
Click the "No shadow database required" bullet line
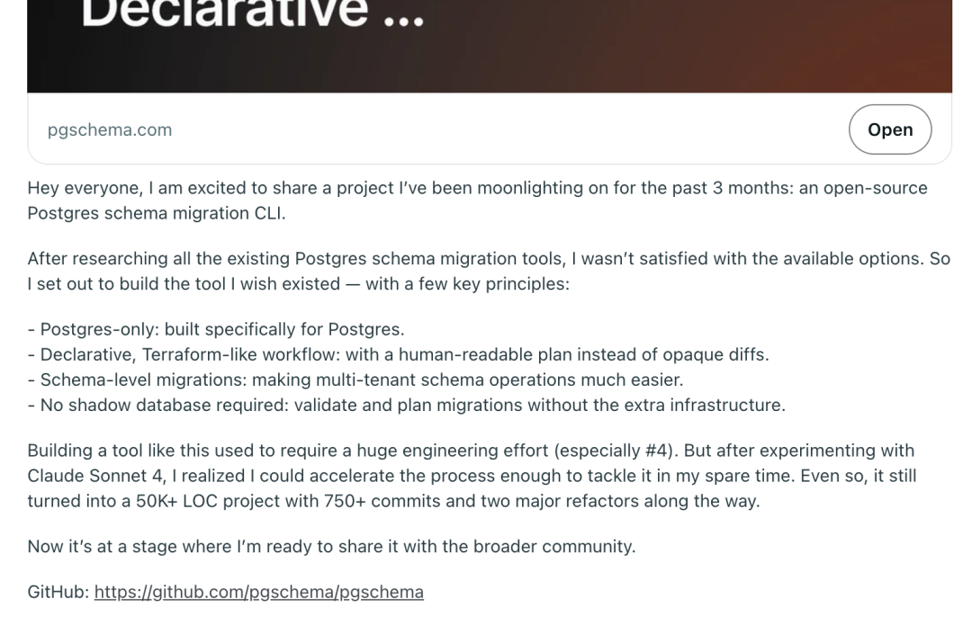[x=407, y=405]
